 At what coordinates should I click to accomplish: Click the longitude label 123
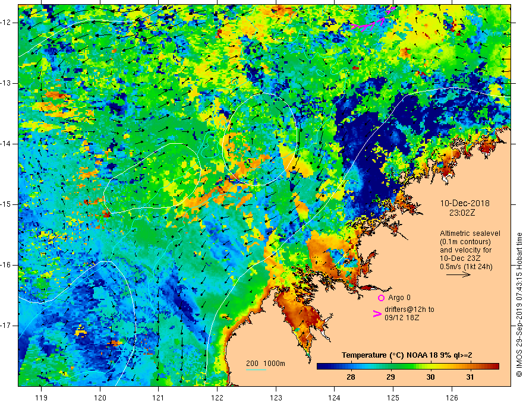276,397
